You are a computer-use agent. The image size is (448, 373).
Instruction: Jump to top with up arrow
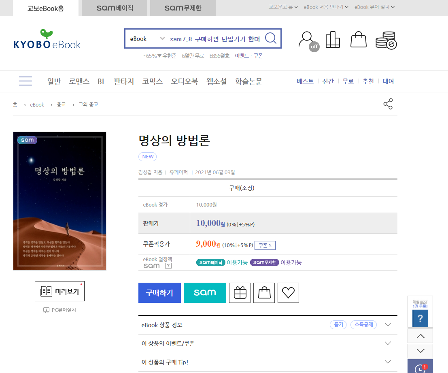click(x=420, y=336)
